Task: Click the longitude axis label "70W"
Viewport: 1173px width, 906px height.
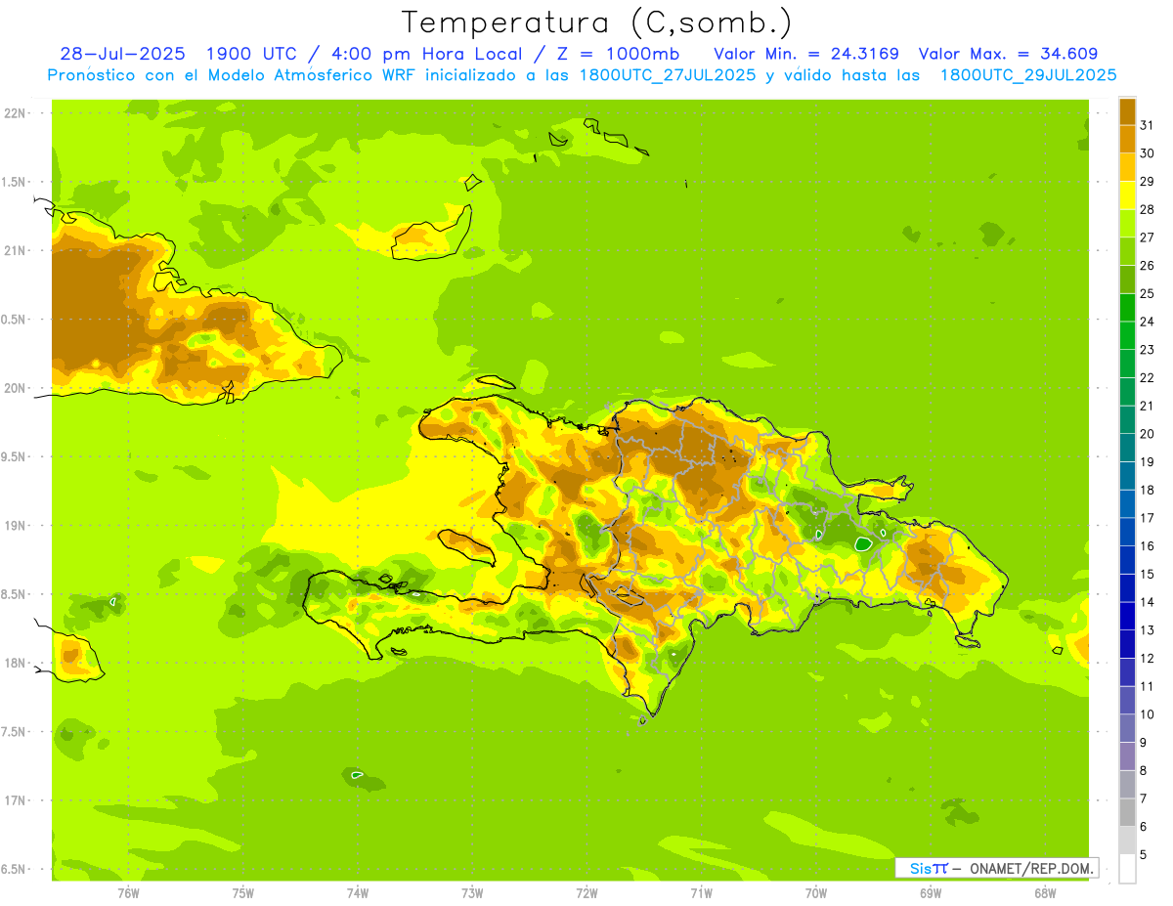Action: [816, 893]
